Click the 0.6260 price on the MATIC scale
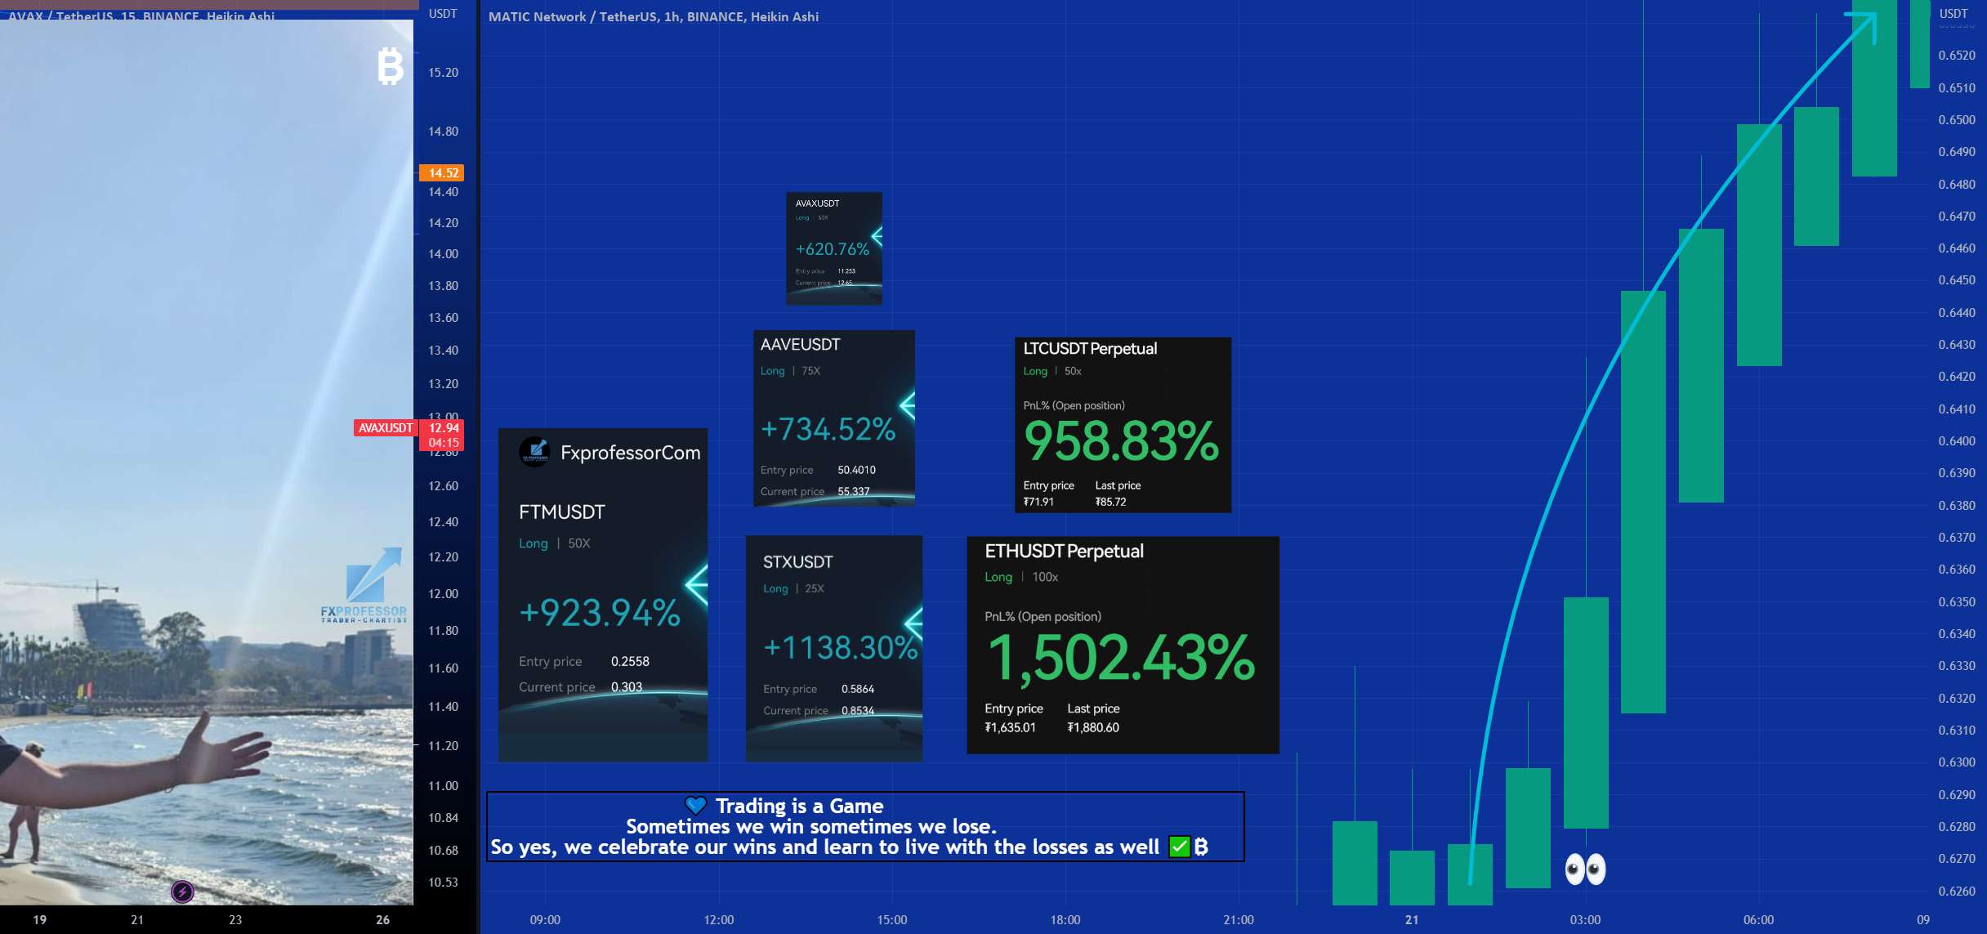1987x934 pixels. pos(1957,891)
